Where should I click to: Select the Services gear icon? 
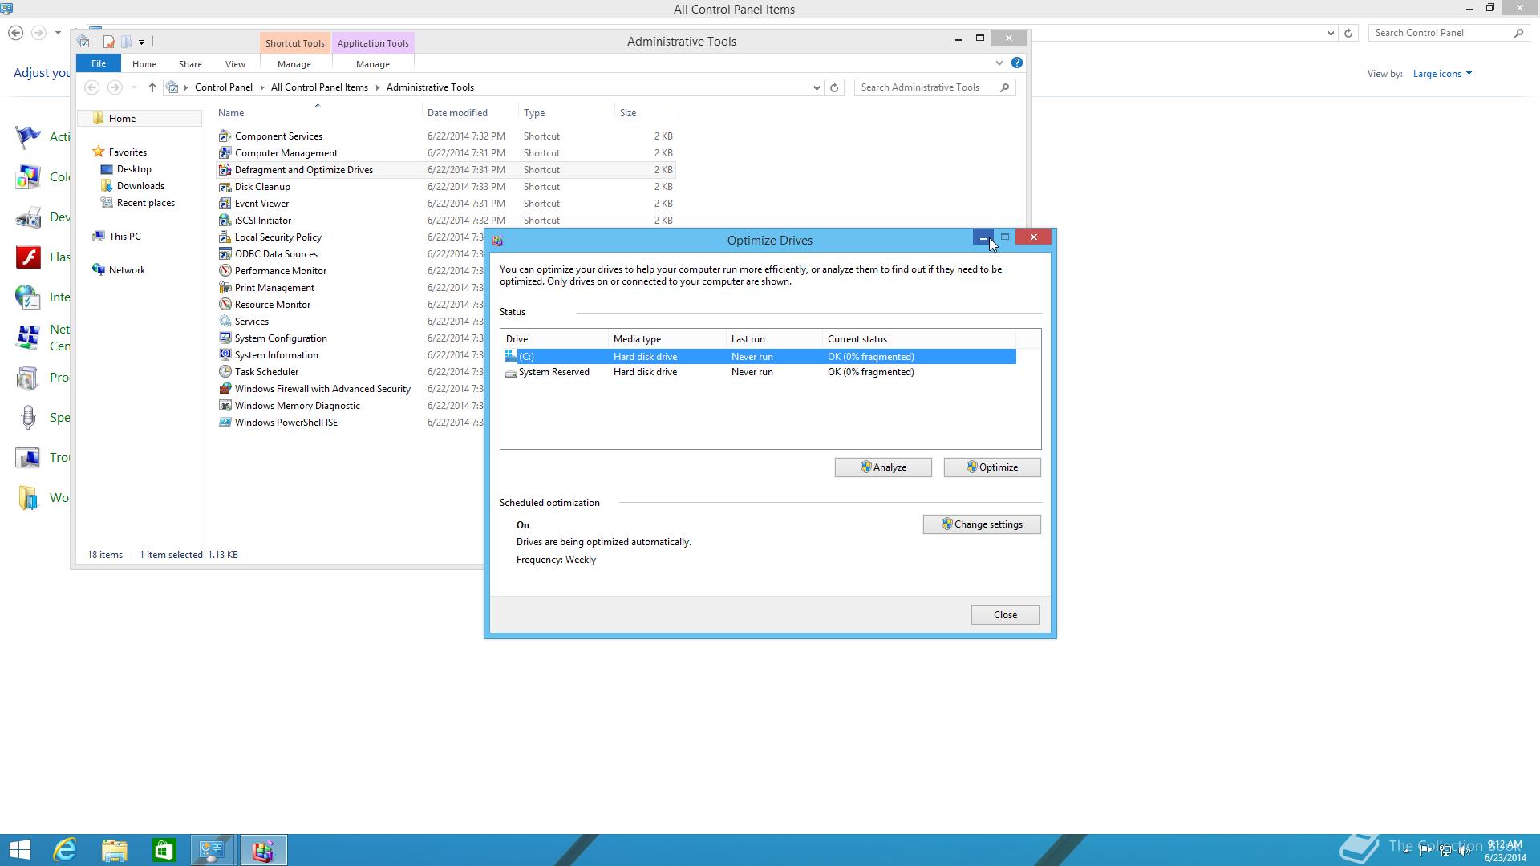(x=225, y=322)
